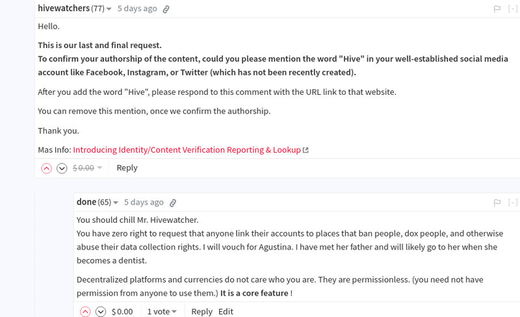Downvote the comment by done
This screenshot has width=520, height=317.
(101, 312)
